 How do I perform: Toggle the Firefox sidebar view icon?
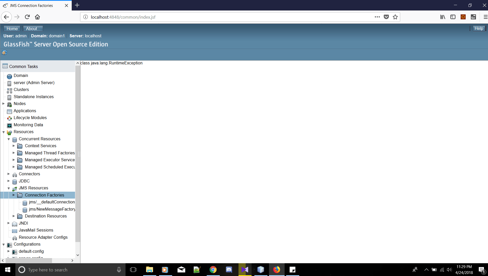(x=453, y=17)
